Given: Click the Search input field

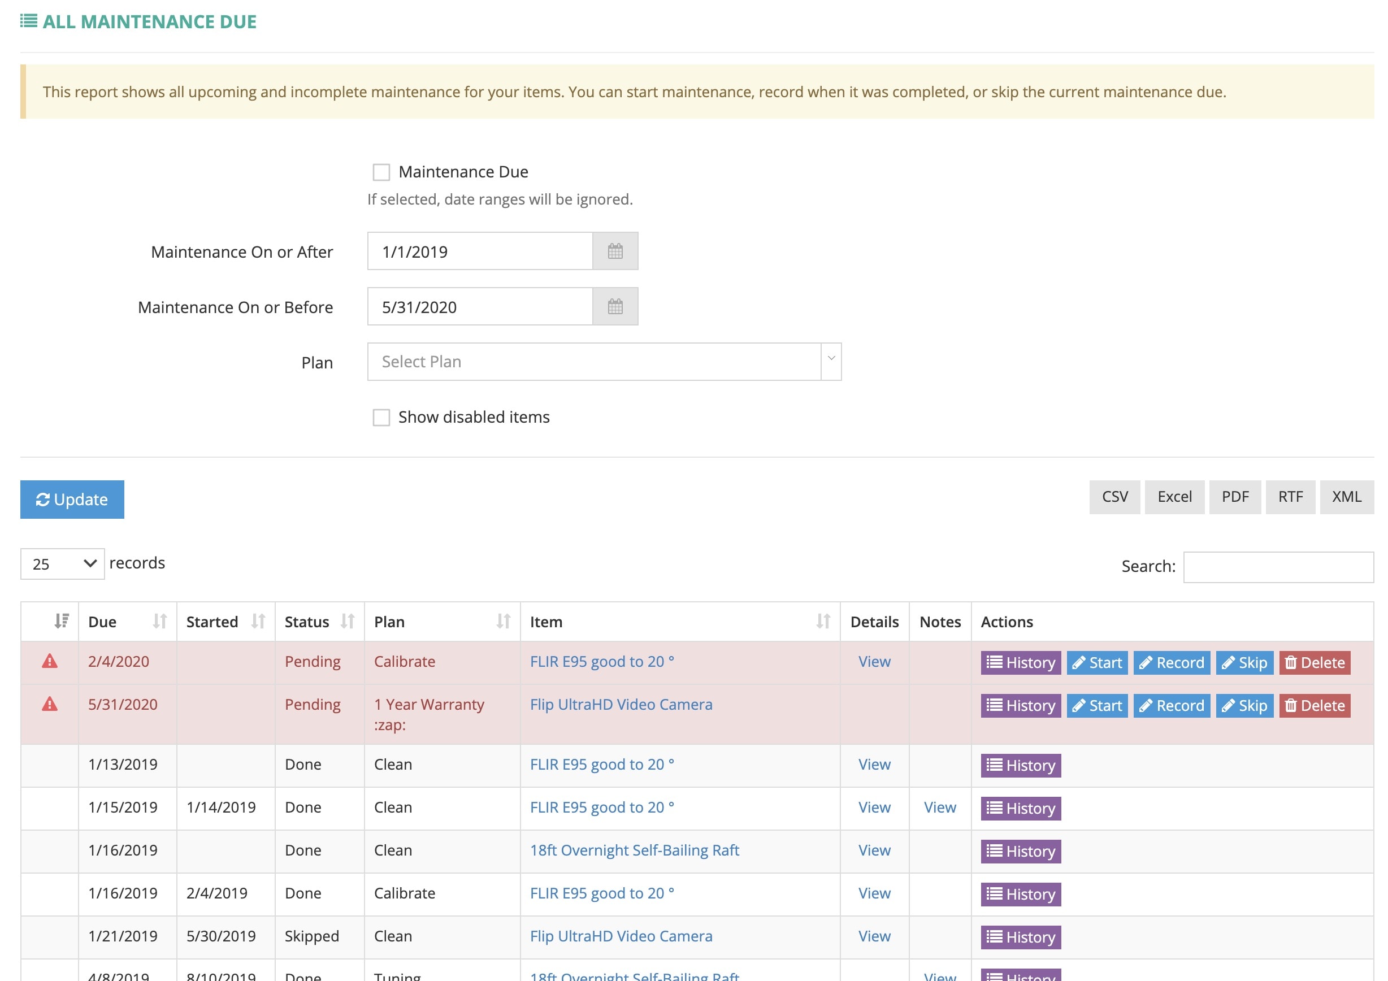Looking at the screenshot, I should click(x=1278, y=567).
